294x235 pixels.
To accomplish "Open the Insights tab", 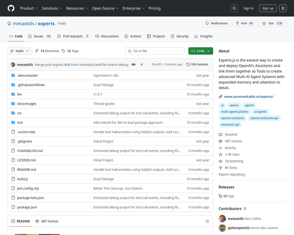I will tap(203, 36).
